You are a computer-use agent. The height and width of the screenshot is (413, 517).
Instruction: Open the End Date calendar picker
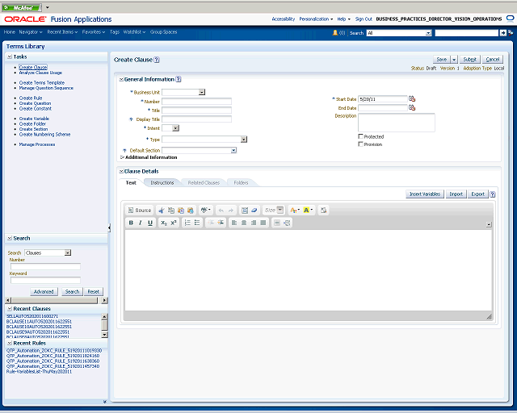point(412,107)
